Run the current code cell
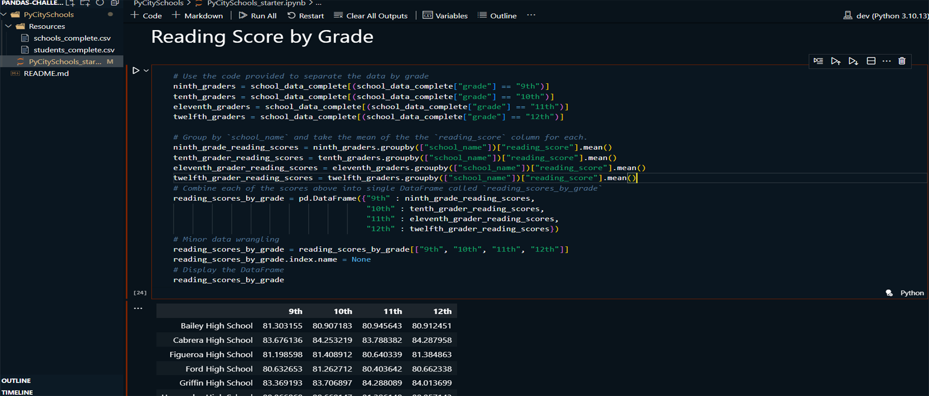Viewport: 929px width, 396px height. [x=136, y=71]
